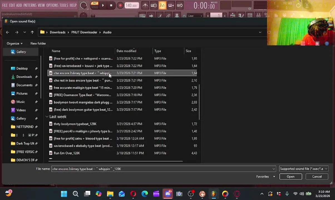Click the forward navigation arrow in the dialog

click(17, 32)
